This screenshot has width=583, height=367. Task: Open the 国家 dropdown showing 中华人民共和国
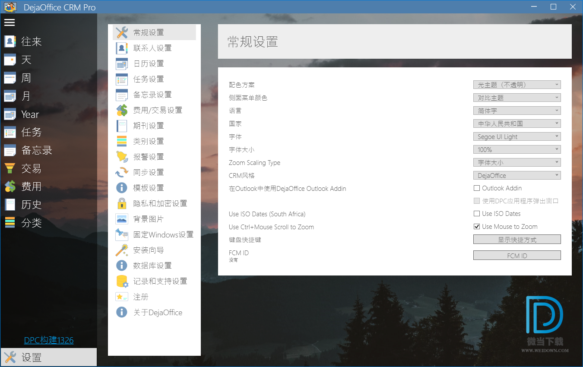[517, 123]
